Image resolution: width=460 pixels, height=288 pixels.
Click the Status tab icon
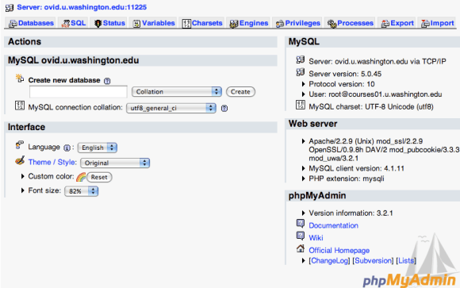tap(98, 24)
